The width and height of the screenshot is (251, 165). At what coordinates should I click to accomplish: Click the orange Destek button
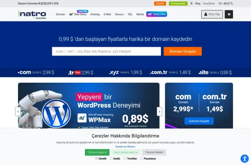tap(160, 3)
